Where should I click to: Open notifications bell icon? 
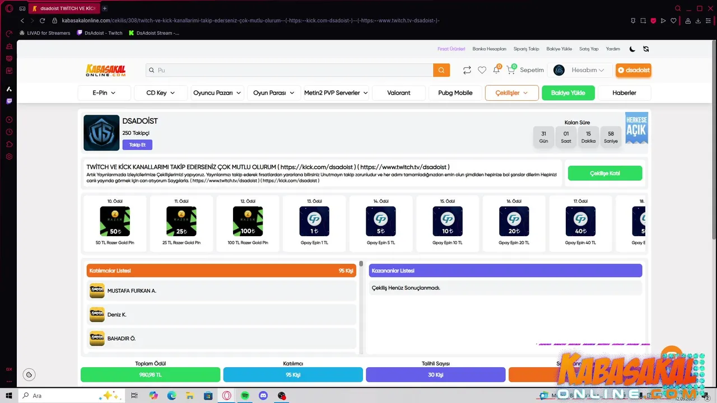pos(496,69)
